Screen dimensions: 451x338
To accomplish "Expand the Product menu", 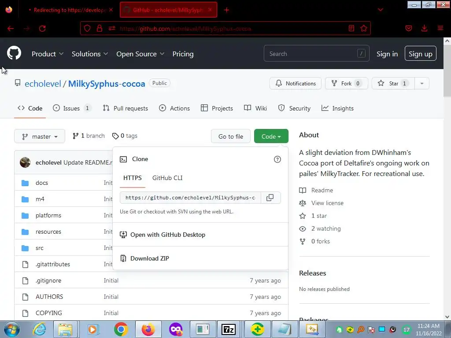I will pyautogui.click(x=48, y=54).
